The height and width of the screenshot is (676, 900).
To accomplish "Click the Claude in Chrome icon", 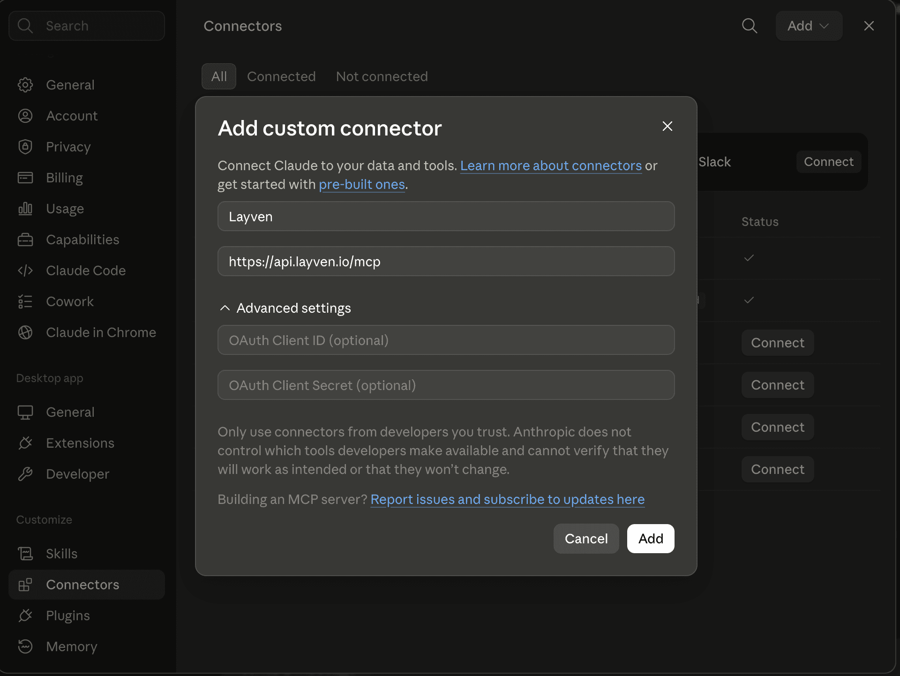I will point(25,332).
